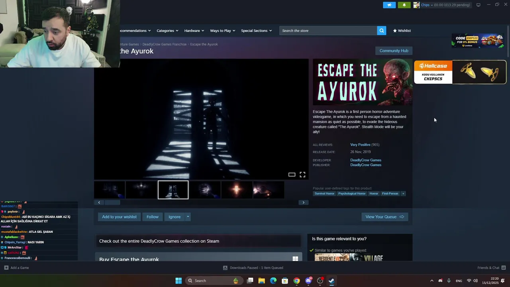Image resolution: width=510 pixels, height=287 pixels.
Task: Click View Your Queue
Action: coord(384,217)
